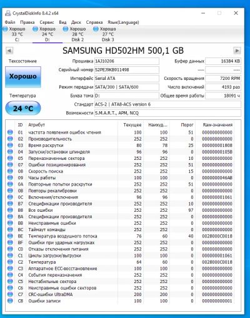Click status icon for attribute B7
The height and width of the screenshot is (318, 250).
click(10, 204)
